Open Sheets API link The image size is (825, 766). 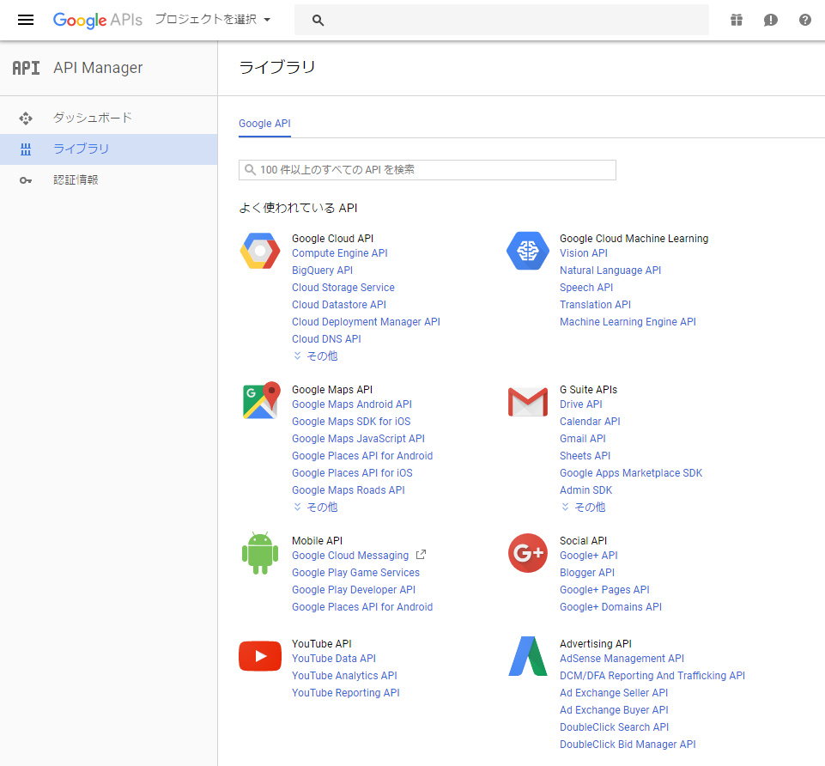tap(585, 456)
